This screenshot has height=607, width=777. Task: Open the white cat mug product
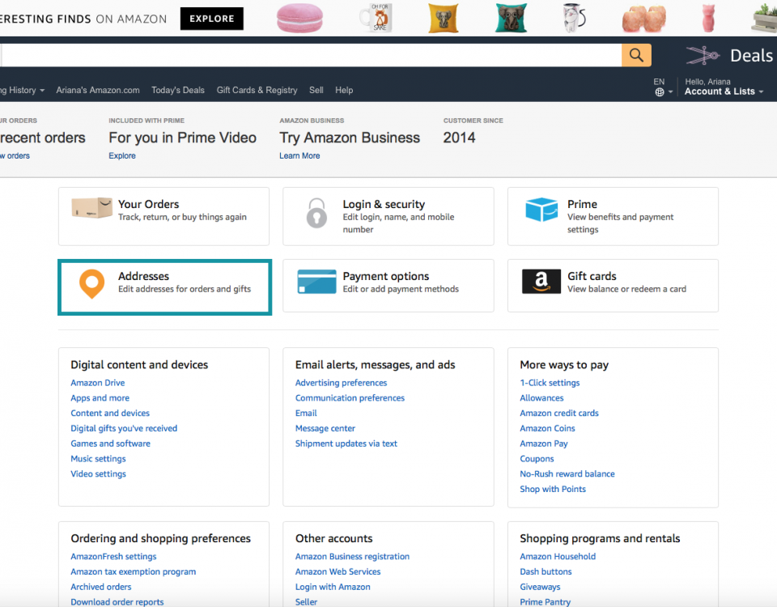[575, 19]
